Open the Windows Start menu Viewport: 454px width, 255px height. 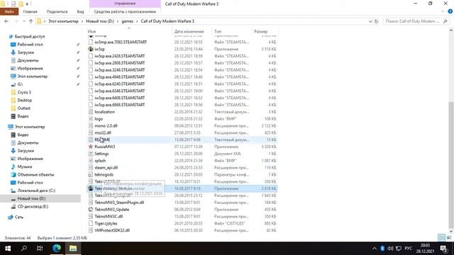pyautogui.click(x=8, y=249)
